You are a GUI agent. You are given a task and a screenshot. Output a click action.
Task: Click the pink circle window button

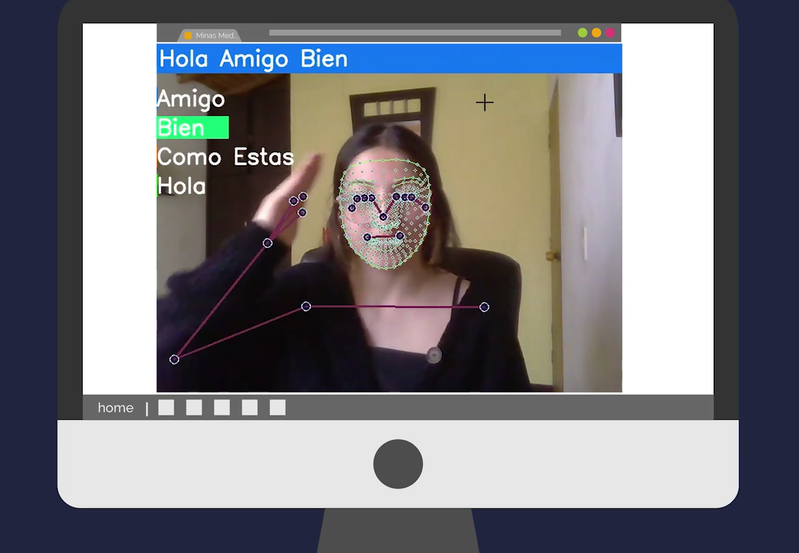610,33
